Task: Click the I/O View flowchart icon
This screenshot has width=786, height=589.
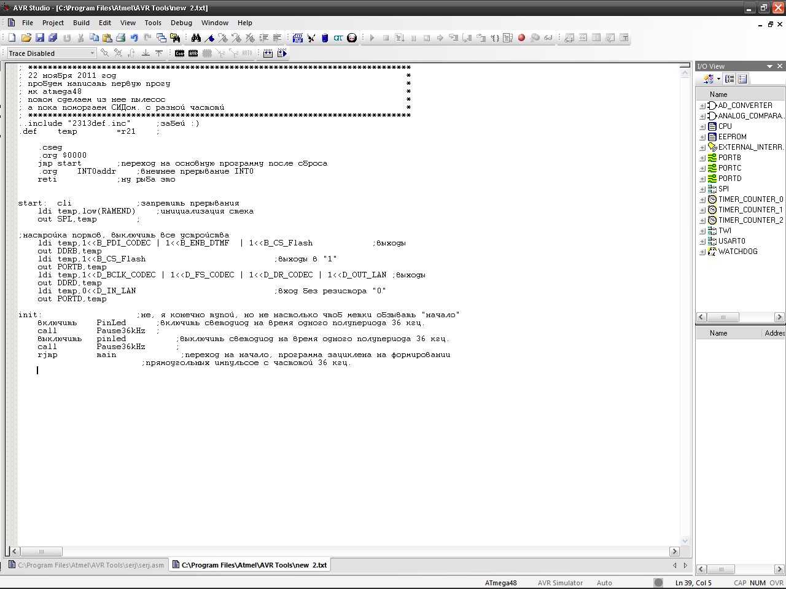Action: coord(709,79)
